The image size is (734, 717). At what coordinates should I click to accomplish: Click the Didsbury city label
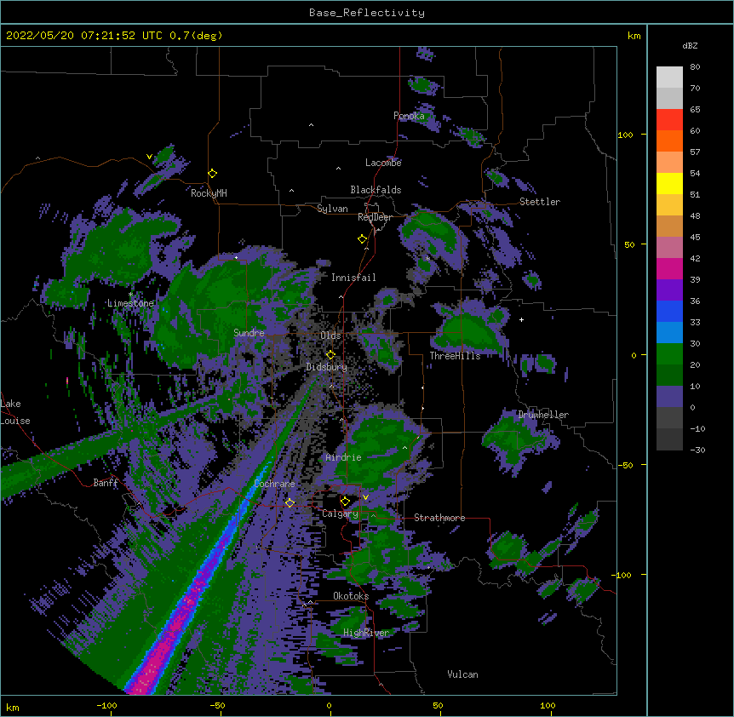[x=327, y=367]
